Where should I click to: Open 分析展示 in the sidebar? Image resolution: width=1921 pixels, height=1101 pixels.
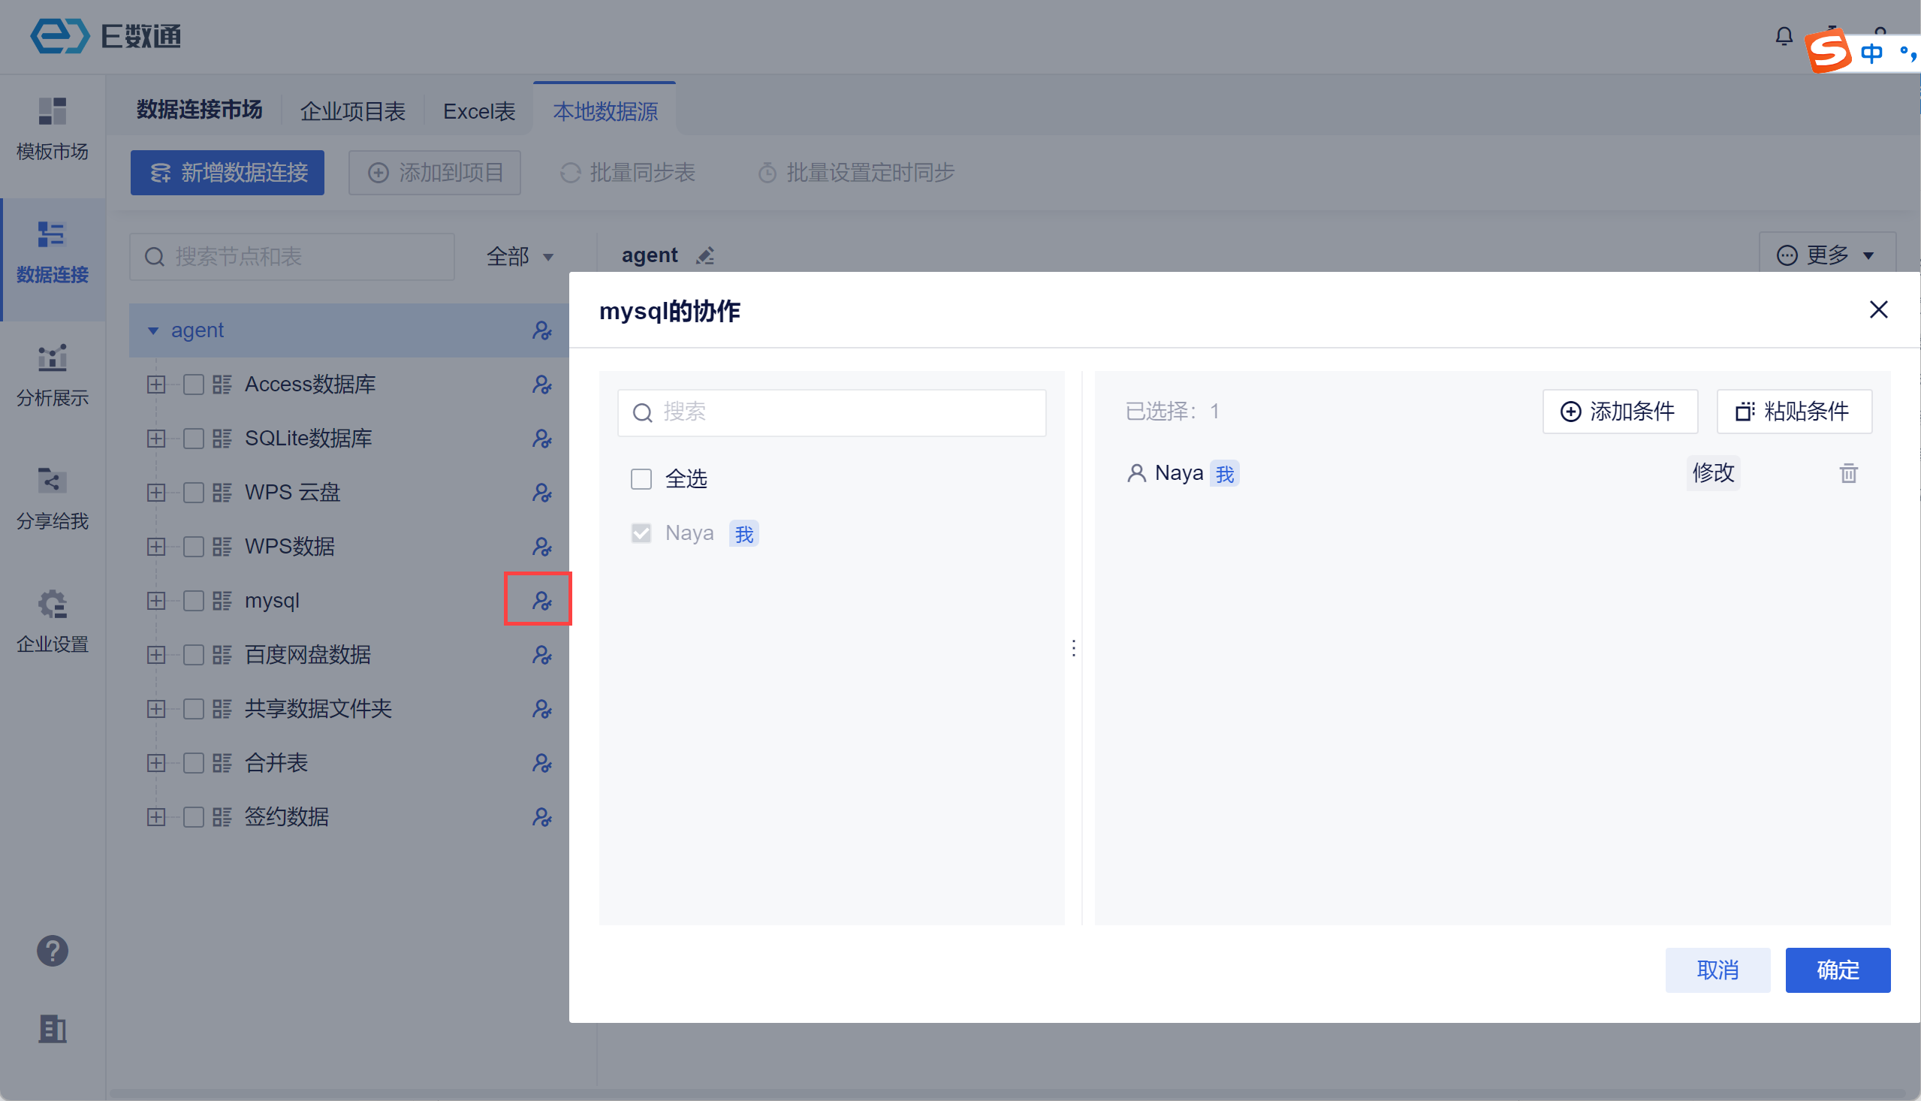[x=52, y=374]
